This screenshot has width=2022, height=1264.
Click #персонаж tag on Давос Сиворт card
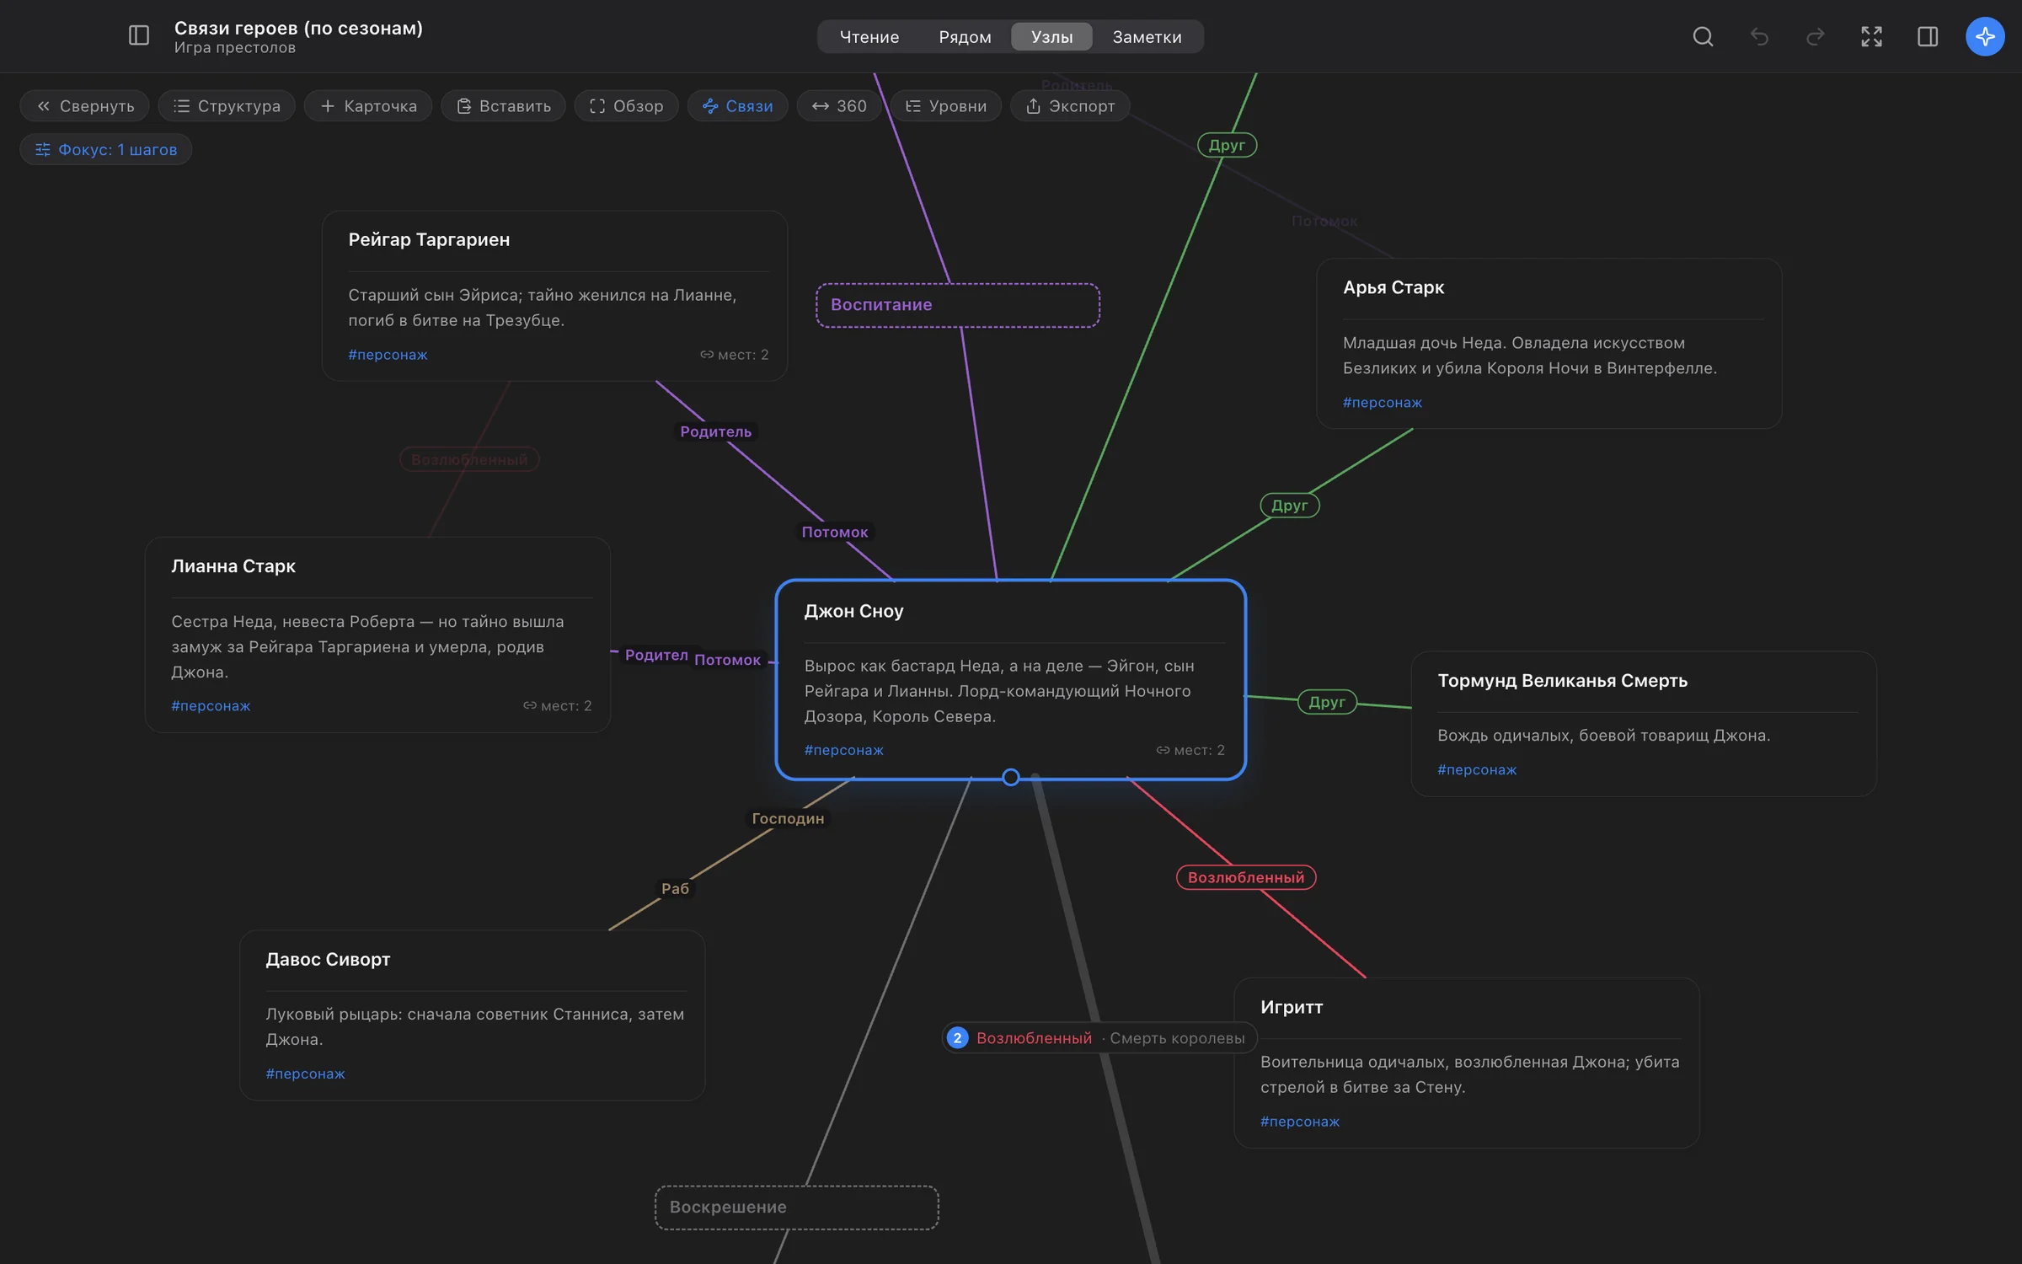tap(305, 1074)
